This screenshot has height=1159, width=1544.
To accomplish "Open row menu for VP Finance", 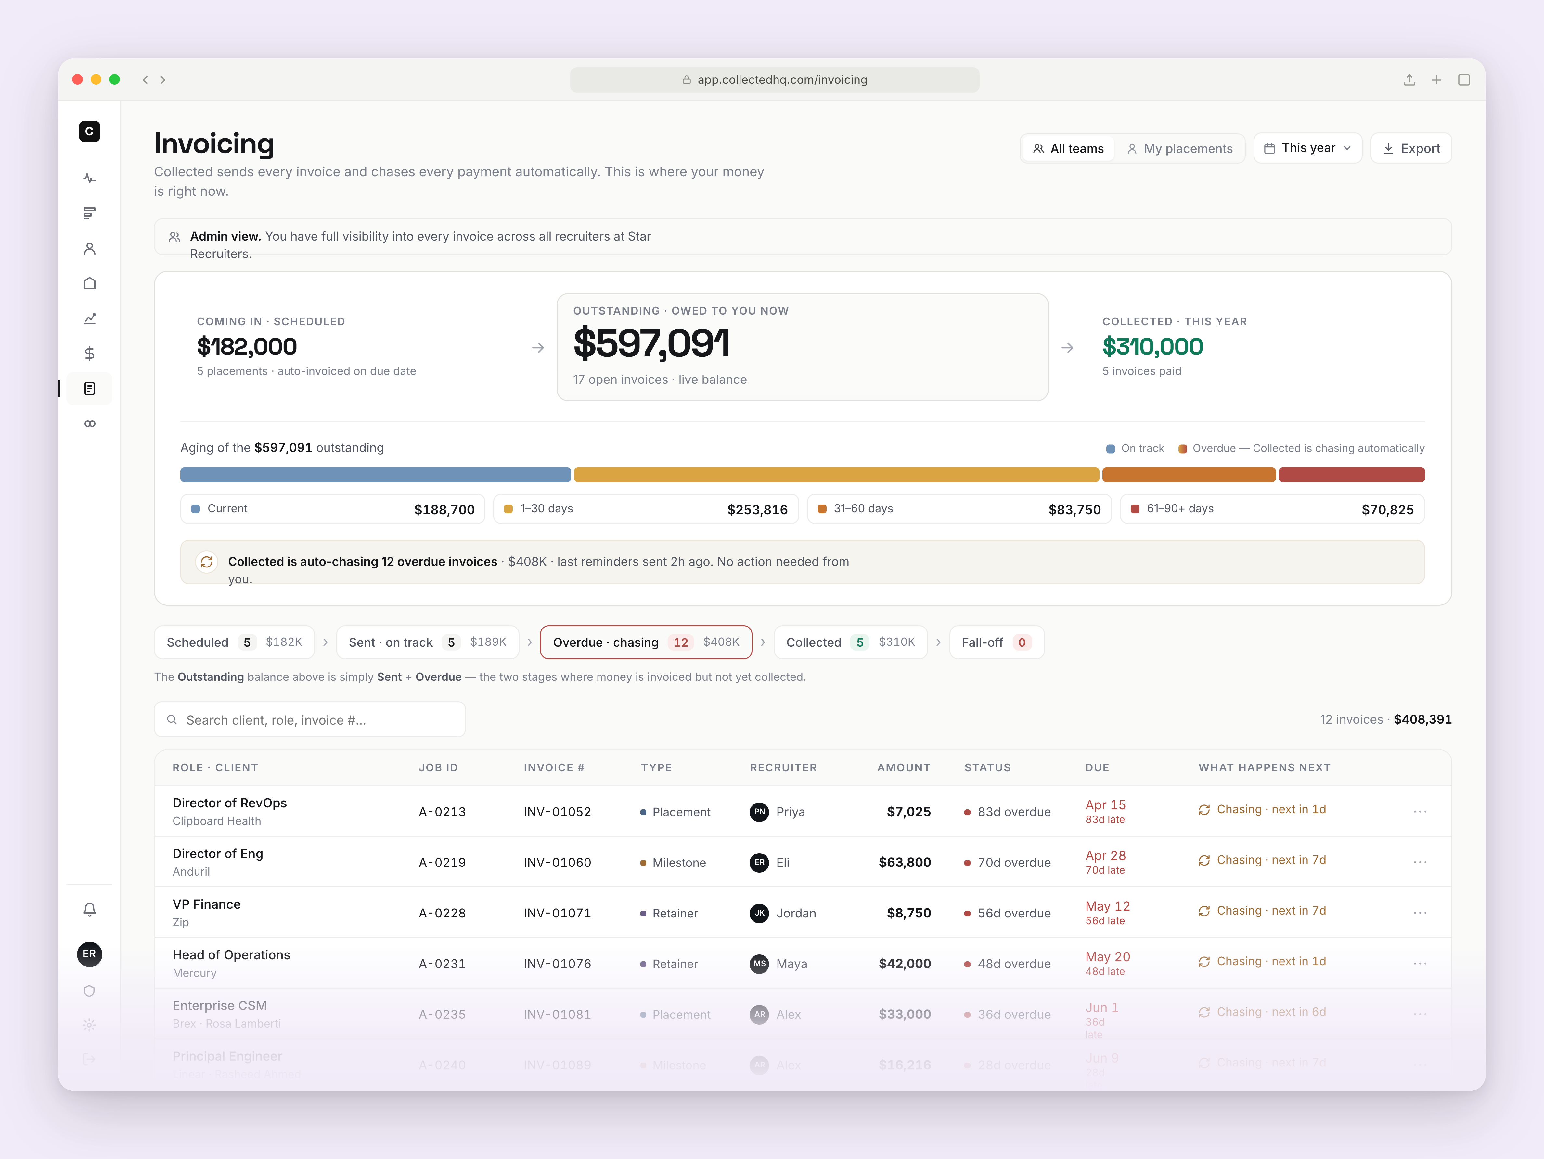I will pos(1420,913).
